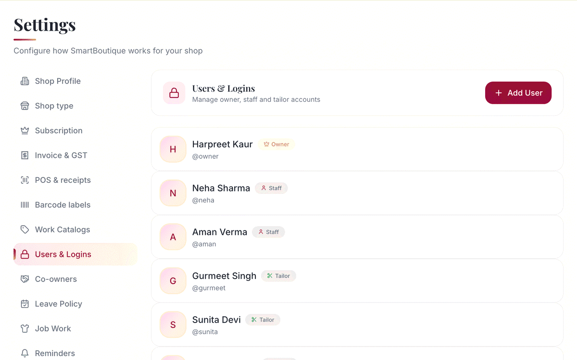Click 'Configure how SmartBoutique works' description
Viewport: 577px width, 360px height.
(108, 51)
